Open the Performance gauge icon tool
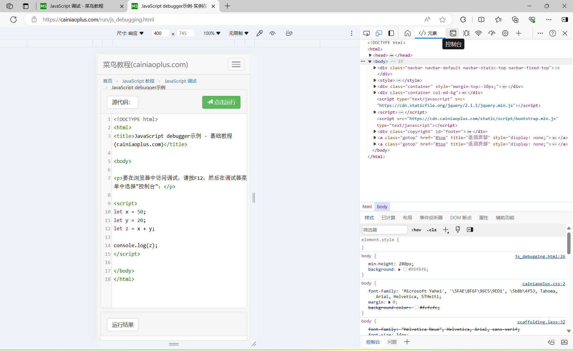The height and width of the screenshot is (351, 573). coord(492,33)
